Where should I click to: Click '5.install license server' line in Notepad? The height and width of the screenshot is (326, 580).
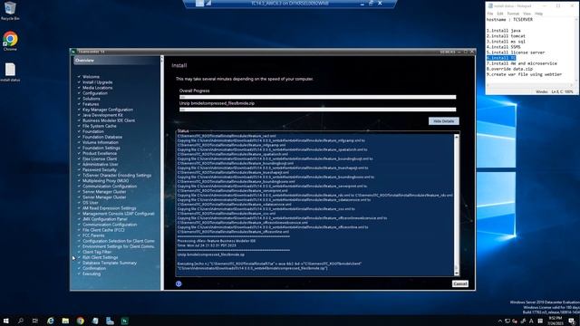(516, 53)
